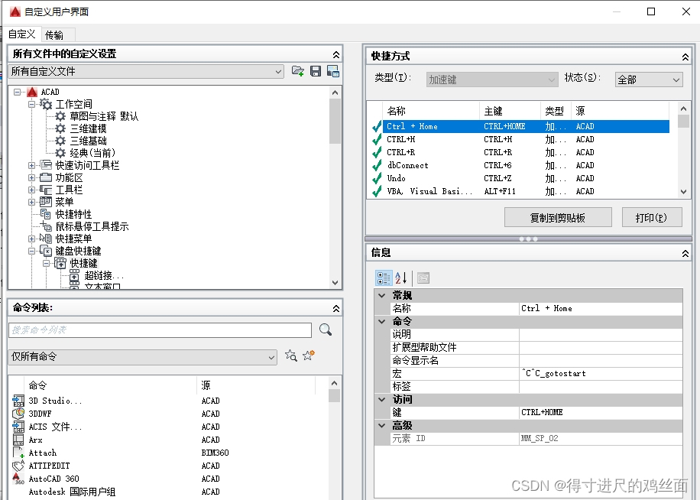Image resolution: width=700 pixels, height=500 pixels.
Task: Select the 草图与注释 默认 workspace item
Action: (104, 116)
